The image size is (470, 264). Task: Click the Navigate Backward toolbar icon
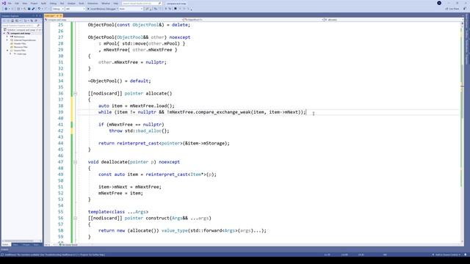pyautogui.click(x=6, y=9)
